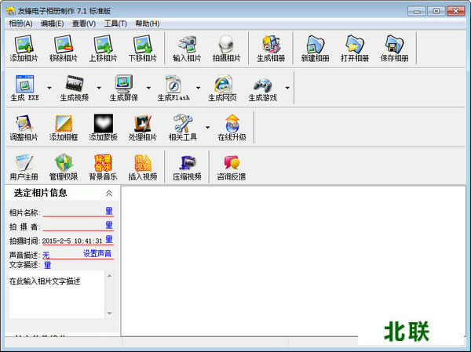Collapse the 选定相片信息 panel chevron

[109, 193]
